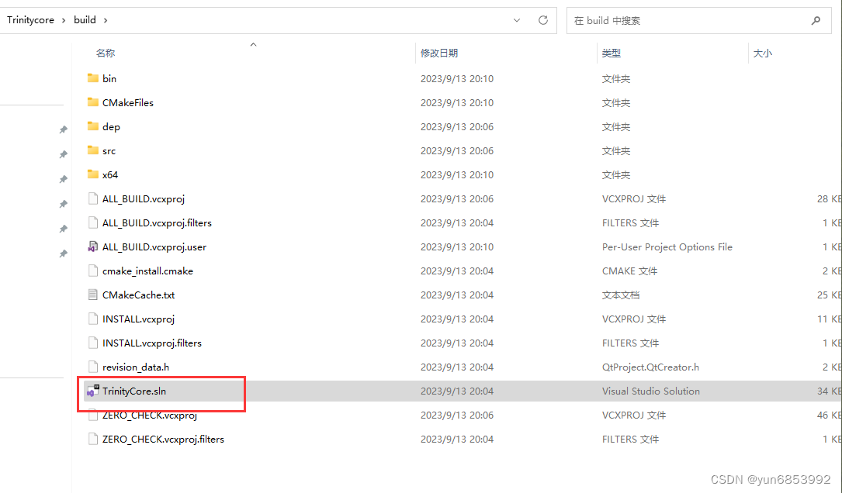842x493 pixels.
Task: Select the ALL_BUILD.vcxproj file icon
Action: tap(93, 198)
